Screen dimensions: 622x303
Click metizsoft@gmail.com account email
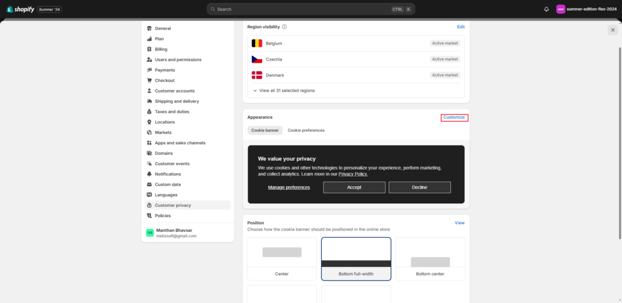pos(176,236)
